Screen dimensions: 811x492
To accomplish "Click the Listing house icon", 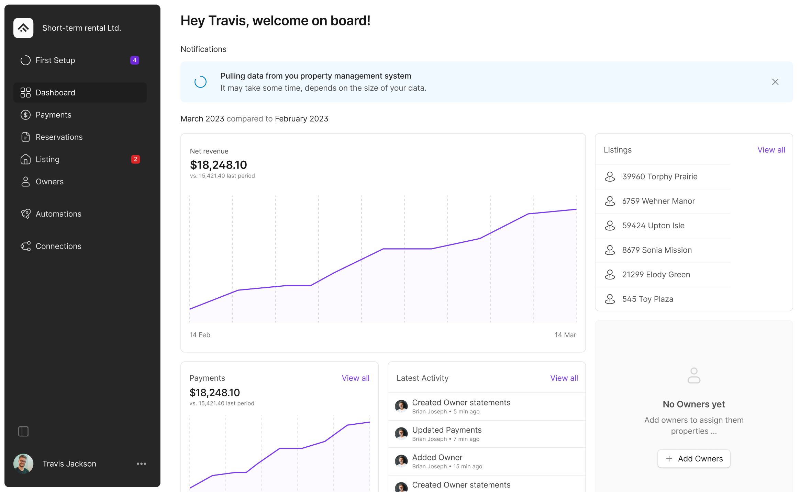I will pos(25,159).
